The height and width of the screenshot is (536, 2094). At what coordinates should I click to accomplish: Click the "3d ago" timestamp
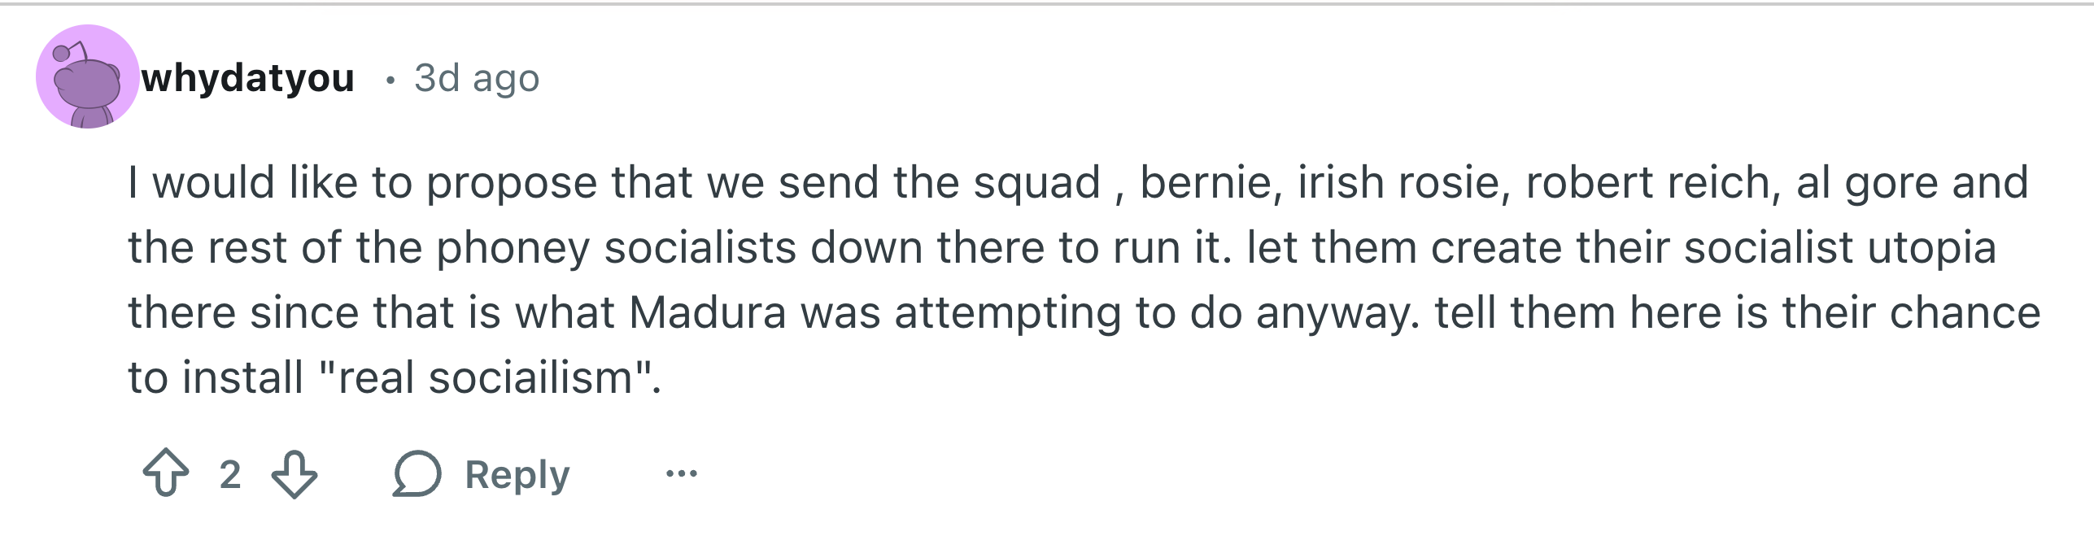(x=477, y=78)
